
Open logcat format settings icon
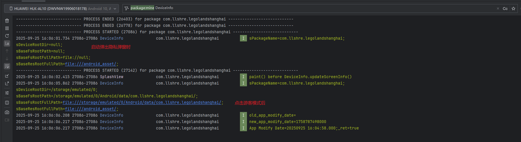coord(7,93)
